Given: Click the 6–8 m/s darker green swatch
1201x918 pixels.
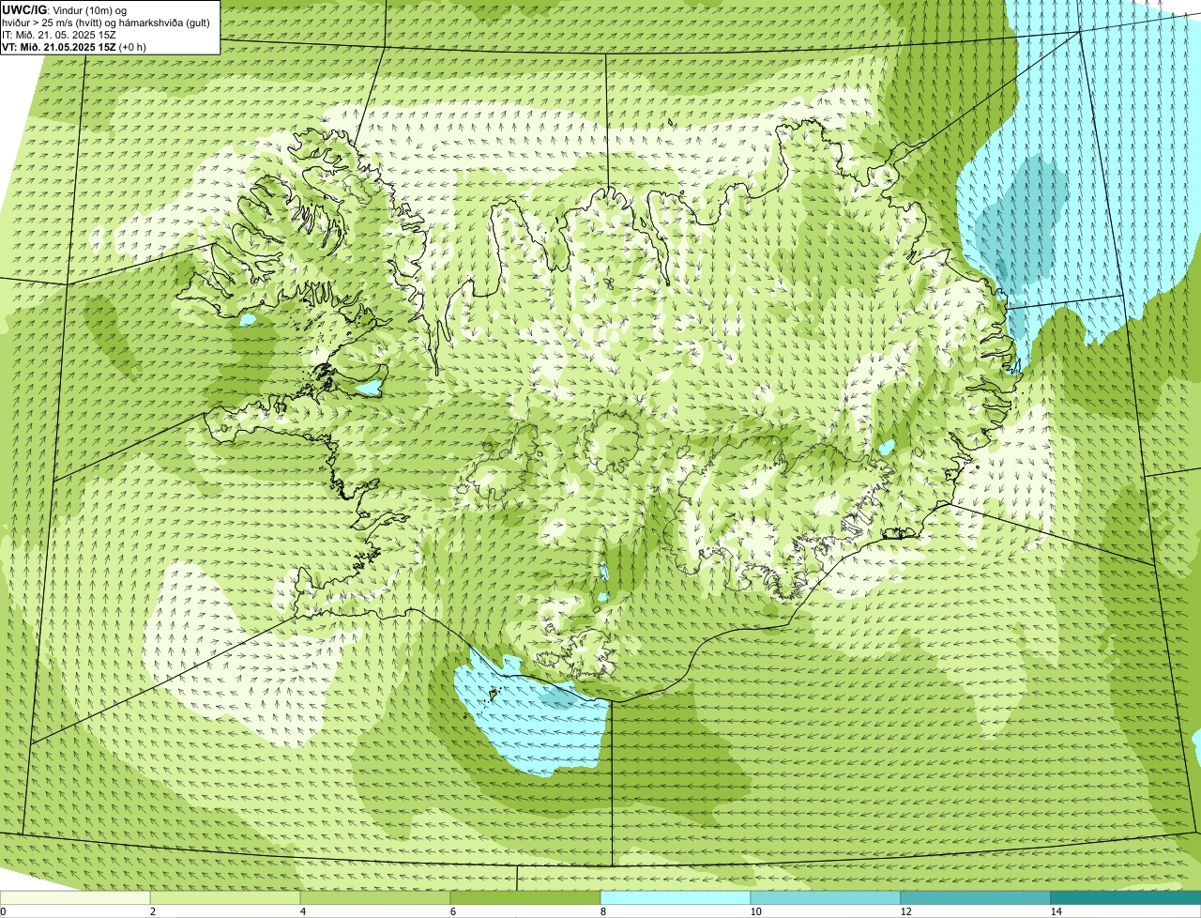Looking at the screenshot, I should pos(525,897).
